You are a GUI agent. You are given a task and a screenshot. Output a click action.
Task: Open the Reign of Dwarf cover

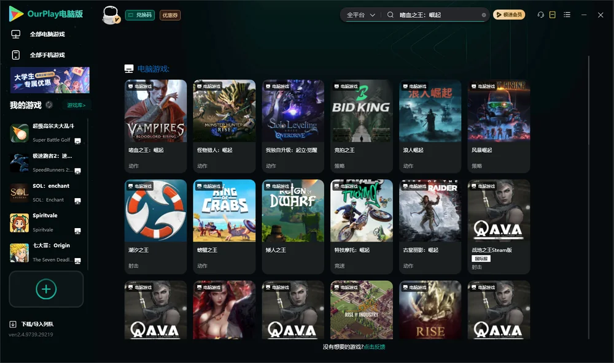tap(293, 211)
